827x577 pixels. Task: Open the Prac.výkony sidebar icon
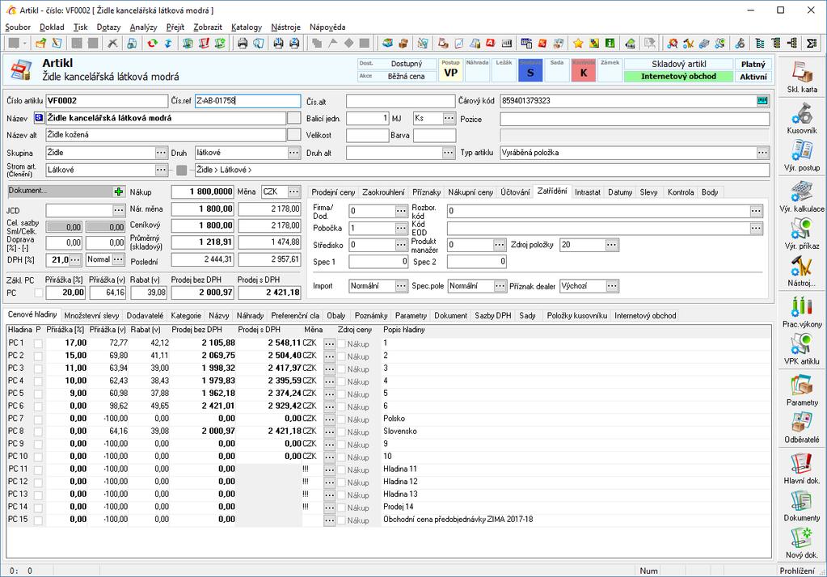click(x=802, y=307)
